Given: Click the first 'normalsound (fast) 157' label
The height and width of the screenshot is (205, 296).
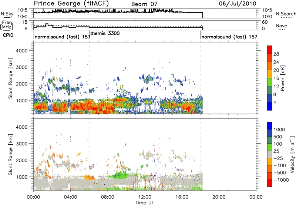Looking at the screenshot, I should pos(63,37).
